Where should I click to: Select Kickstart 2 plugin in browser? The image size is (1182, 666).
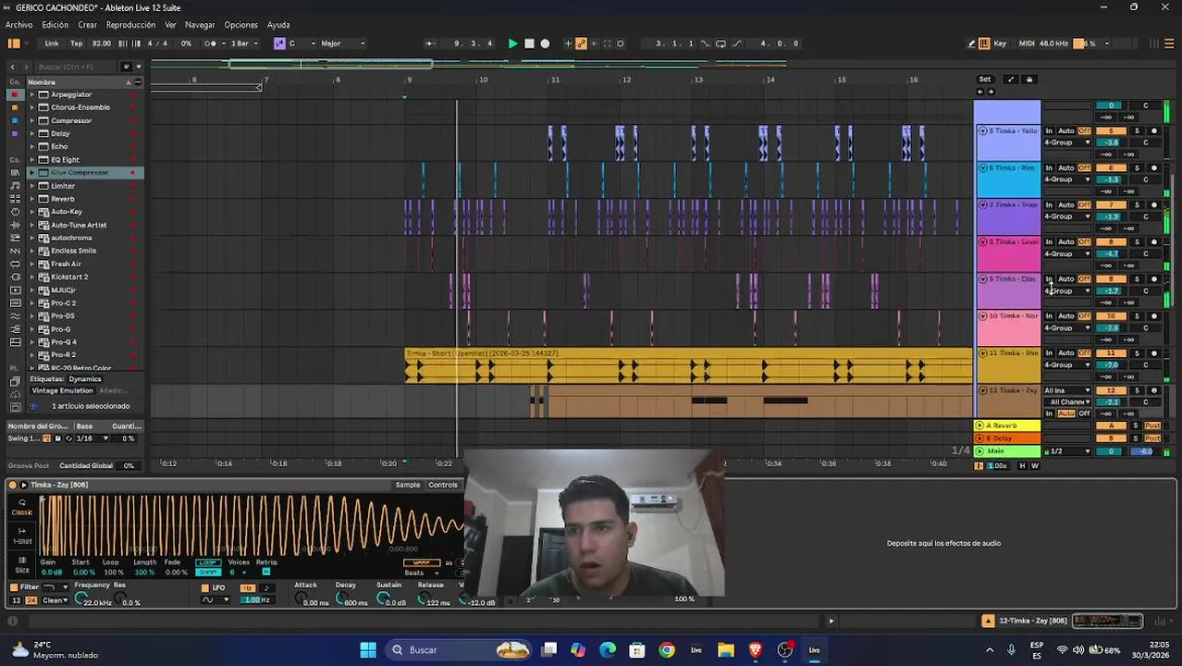[69, 277]
